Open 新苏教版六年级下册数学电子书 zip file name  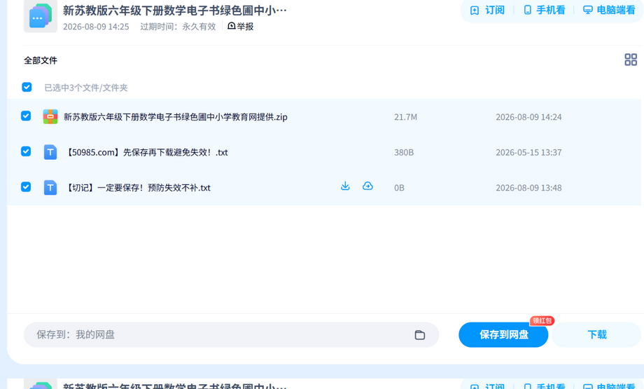176,117
